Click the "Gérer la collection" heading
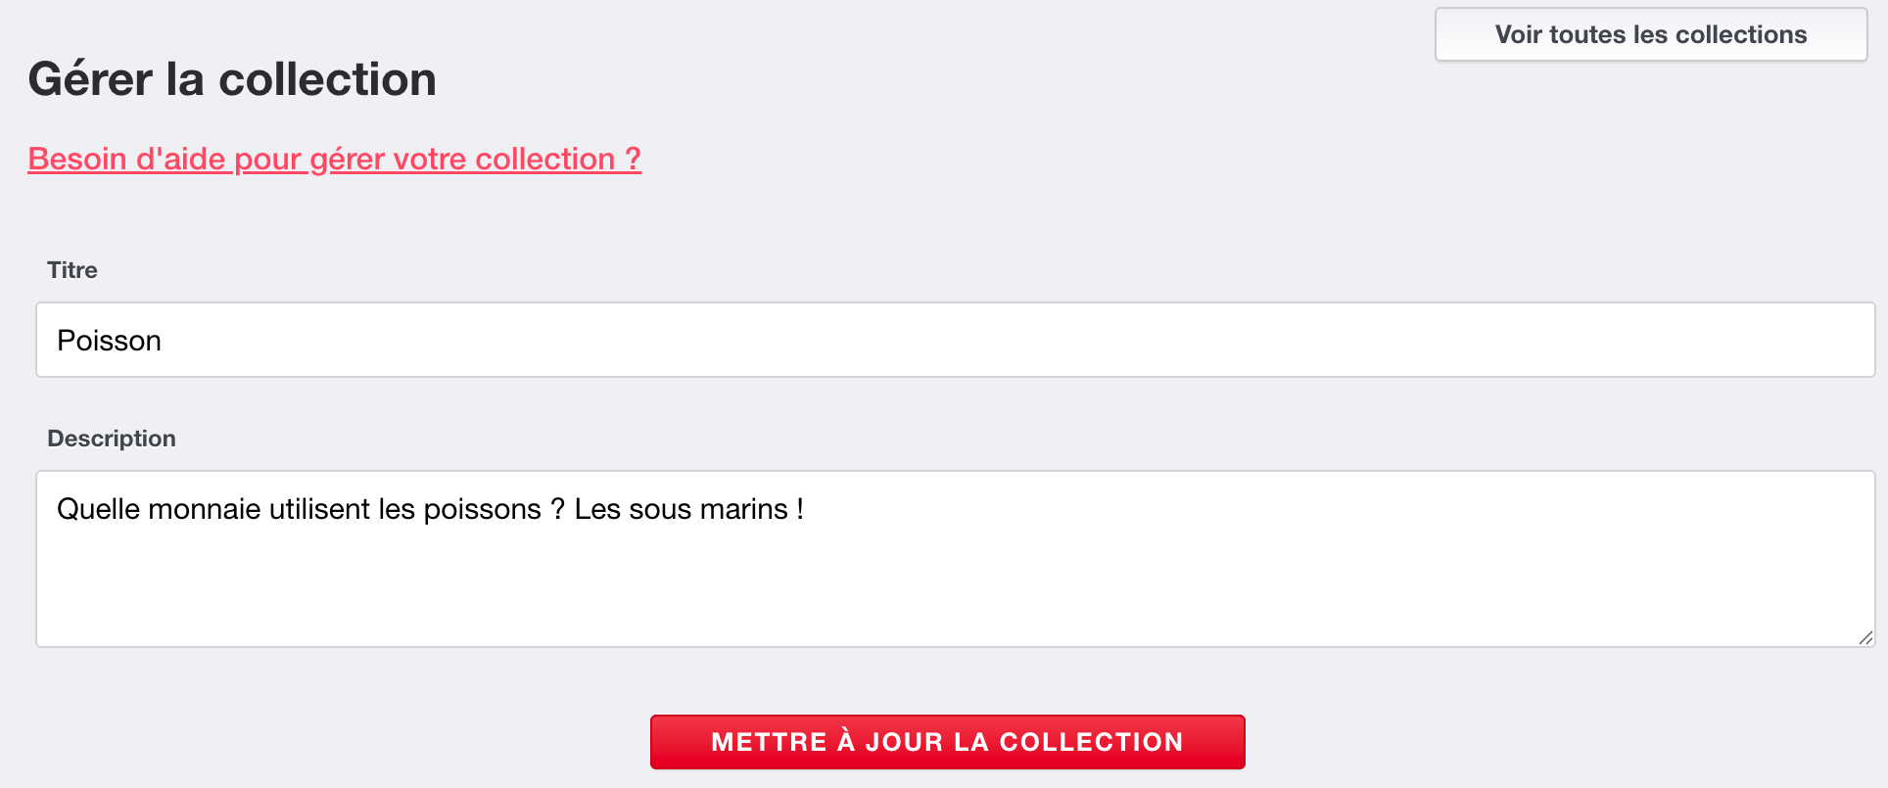 [232, 79]
